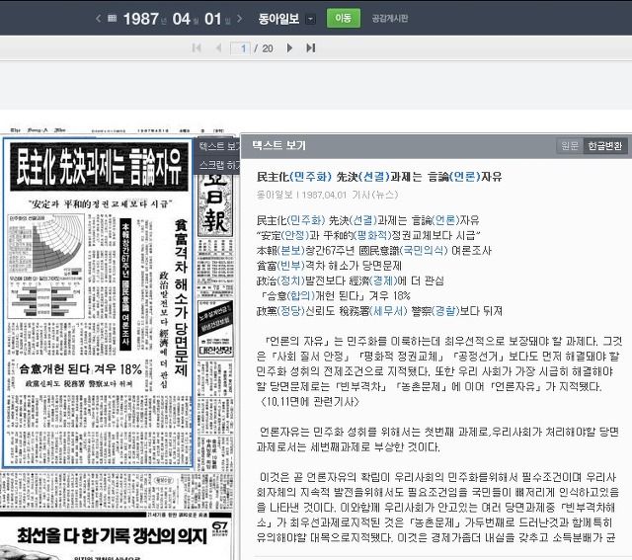Screen dimensions: 632x560
Task: Click the highlighted main article on newspaper page
Action: [98, 303]
